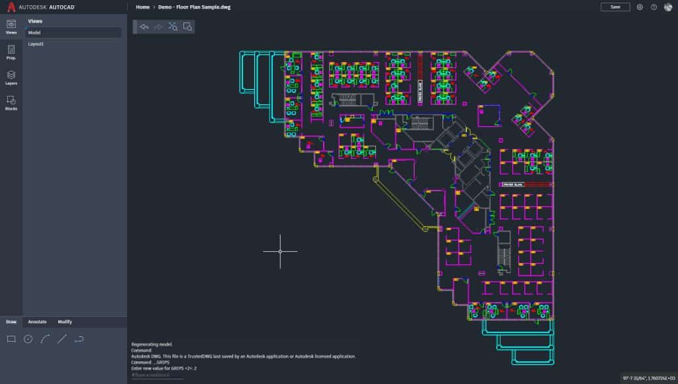The image size is (678, 384).
Task: Select the Line tool in Draw panel
Action: pos(62,339)
